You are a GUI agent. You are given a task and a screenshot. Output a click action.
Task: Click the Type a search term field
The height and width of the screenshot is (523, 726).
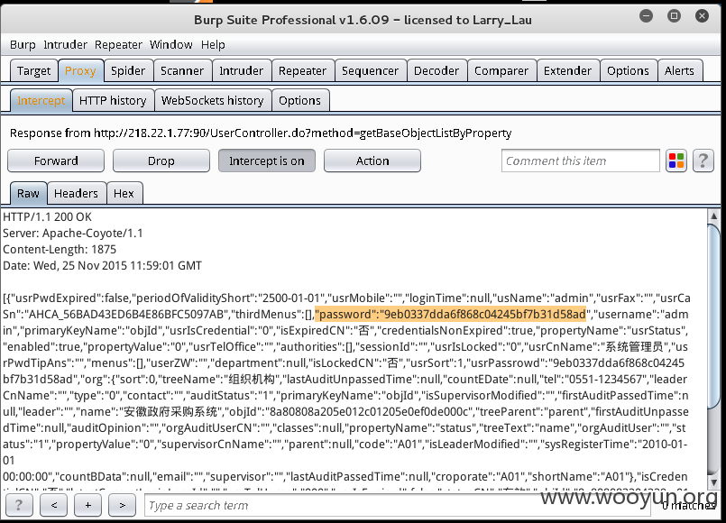coord(397,505)
